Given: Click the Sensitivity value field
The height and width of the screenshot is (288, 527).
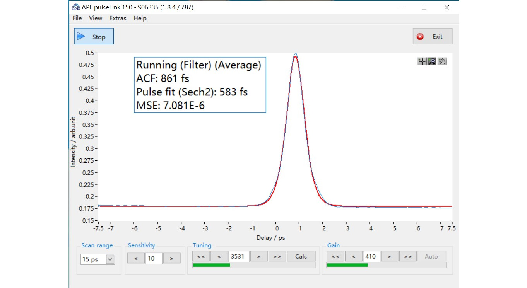Looking at the screenshot, I should 154,258.
